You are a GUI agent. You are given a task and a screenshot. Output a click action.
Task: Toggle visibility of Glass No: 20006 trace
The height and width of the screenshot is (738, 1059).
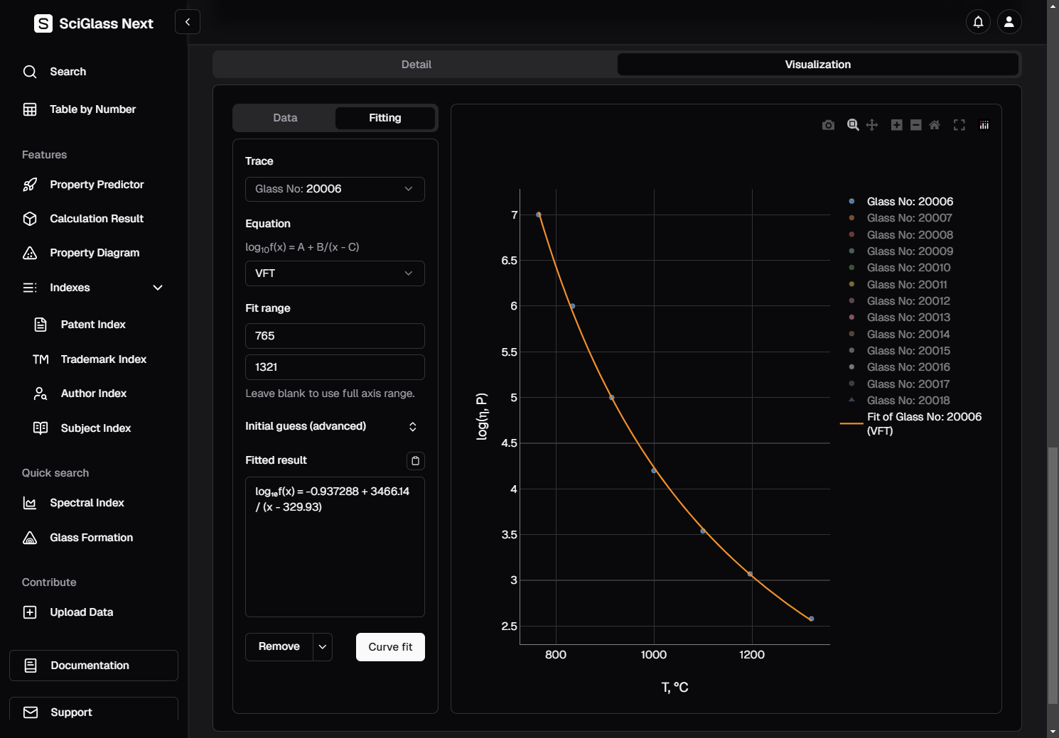pos(909,202)
